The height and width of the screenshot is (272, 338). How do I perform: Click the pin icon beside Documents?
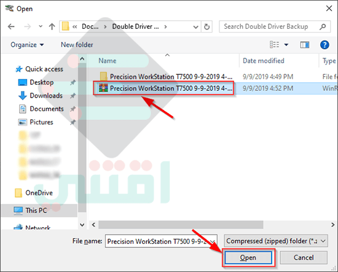click(73, 109)
